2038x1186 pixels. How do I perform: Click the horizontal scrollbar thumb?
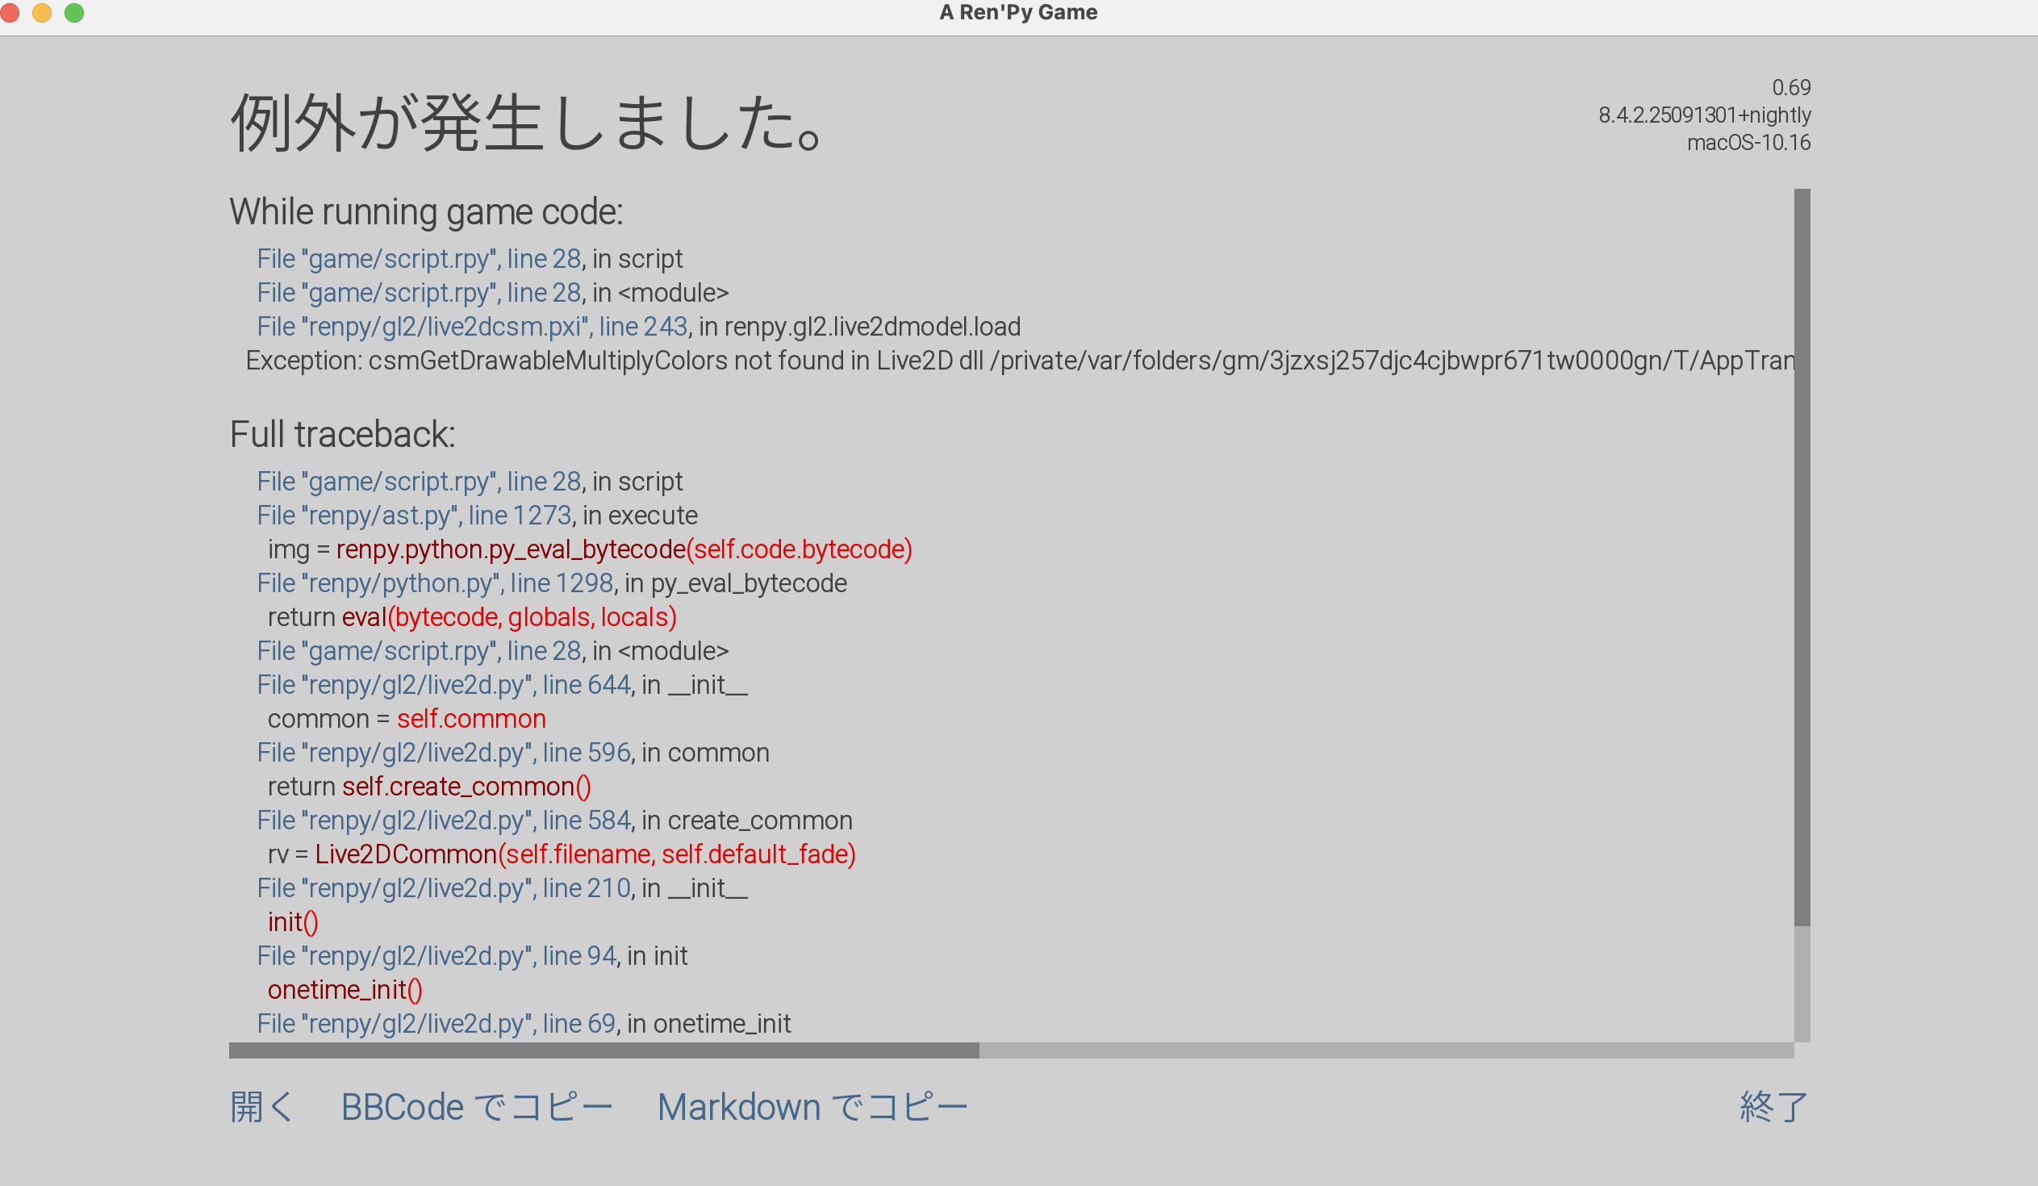pyautogui.click(x=603, y=1050)
